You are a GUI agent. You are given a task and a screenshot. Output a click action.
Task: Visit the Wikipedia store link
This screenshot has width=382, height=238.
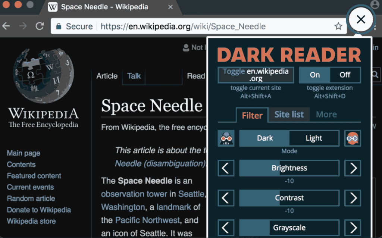tap(31, 221)
